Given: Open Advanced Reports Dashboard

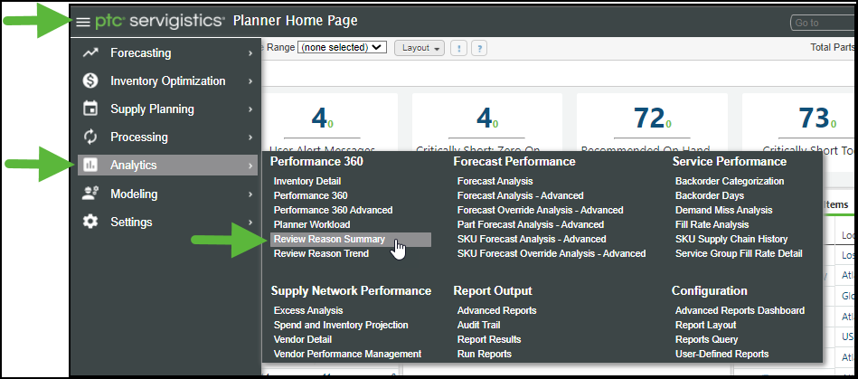Looking at the screenshot, I should (740, 310).
